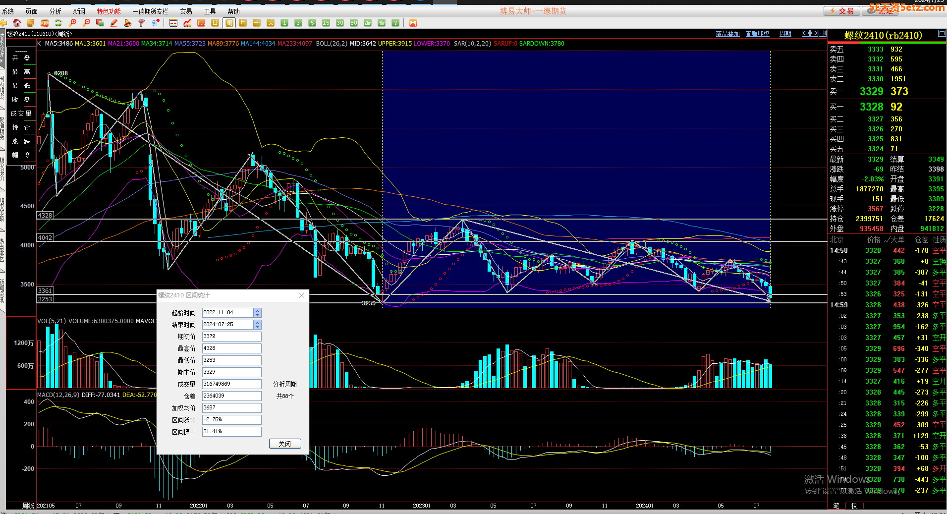Viewport: 947px width, 514px height.
Task: Click the zoom in magnifier icon
Action: coord(72,23)
